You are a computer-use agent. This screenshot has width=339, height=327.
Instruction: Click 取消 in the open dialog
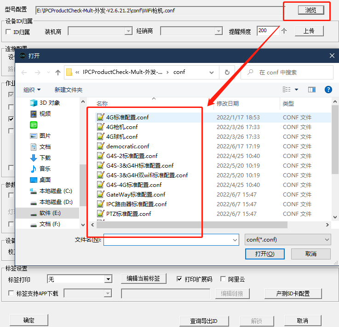pos(310,254)
